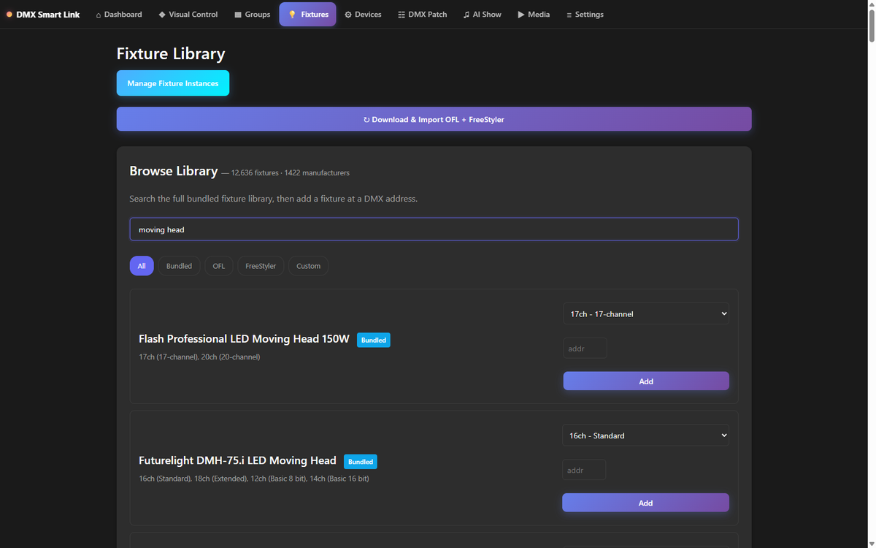Select the Fixtures nav tab

(x=307, y=14)
